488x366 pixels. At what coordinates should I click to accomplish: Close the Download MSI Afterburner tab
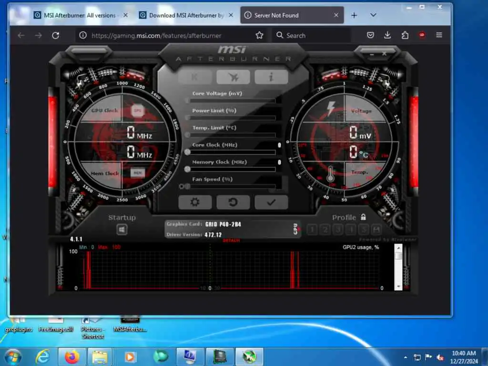point(231,15)
